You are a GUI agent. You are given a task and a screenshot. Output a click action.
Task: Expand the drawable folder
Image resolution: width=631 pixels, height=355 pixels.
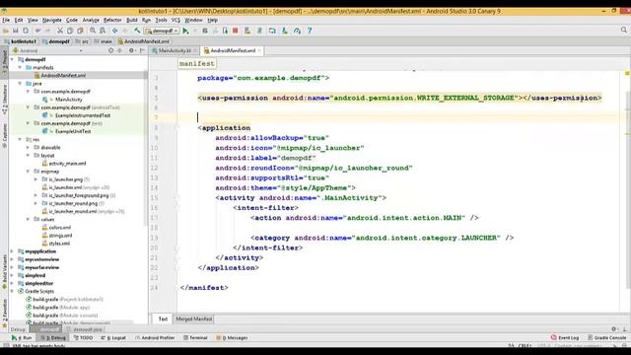coord(29,147)
